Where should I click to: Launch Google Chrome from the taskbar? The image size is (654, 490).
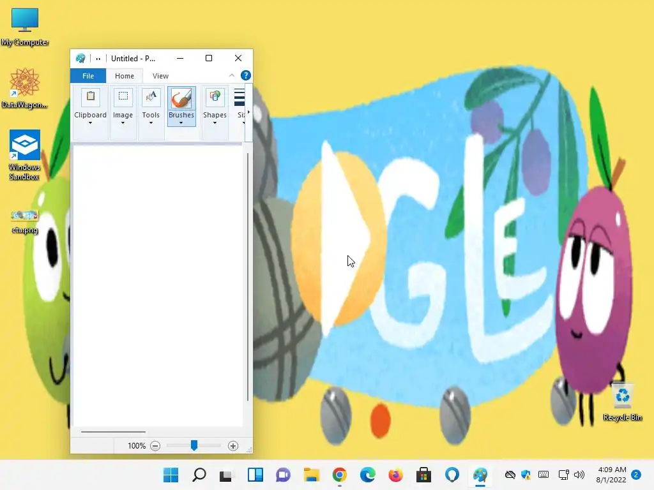(340, 475)
